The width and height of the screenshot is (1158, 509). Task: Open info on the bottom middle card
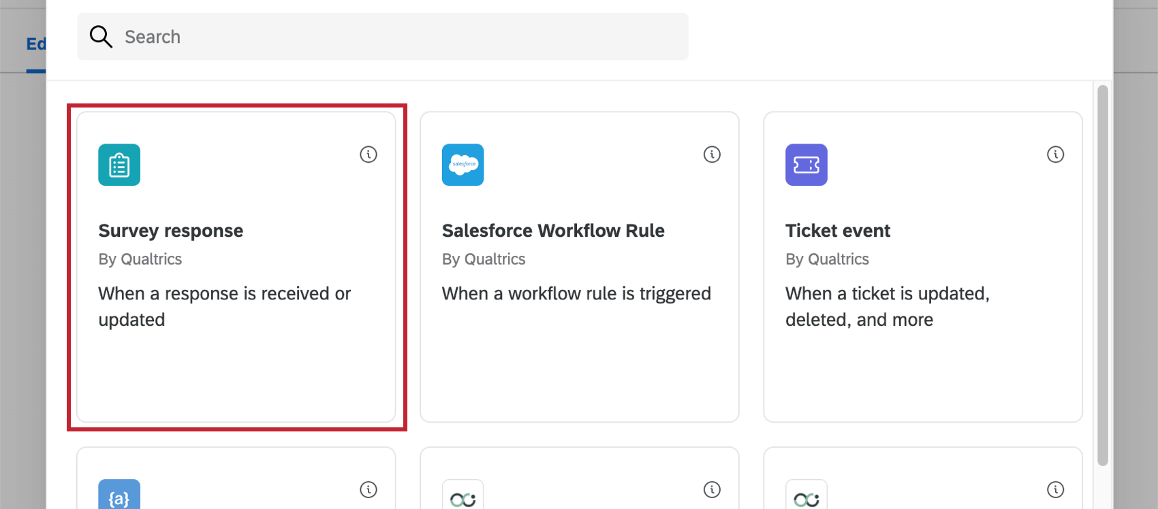click(712, 489)
